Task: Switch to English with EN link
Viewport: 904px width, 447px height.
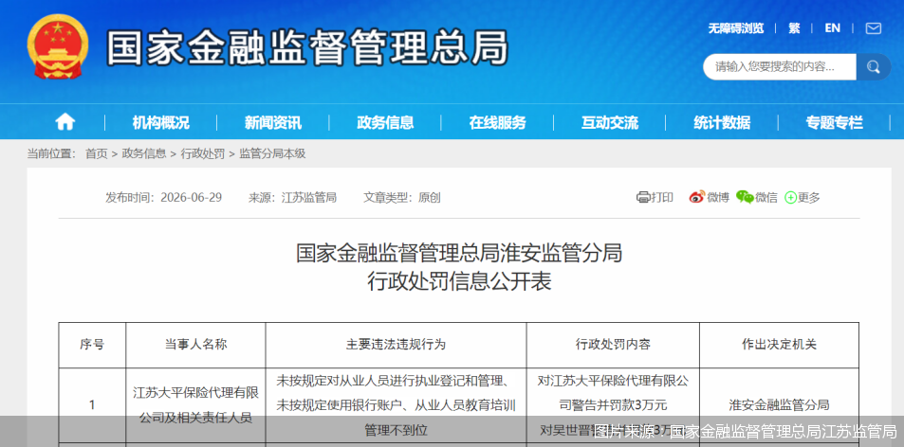Action: 832,28
